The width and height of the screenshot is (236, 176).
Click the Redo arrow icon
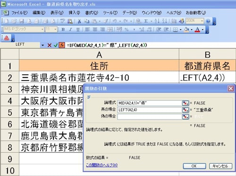[x=126, y=21]
